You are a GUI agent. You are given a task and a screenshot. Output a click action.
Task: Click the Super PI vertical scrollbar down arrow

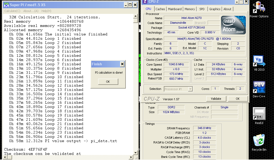135,153
